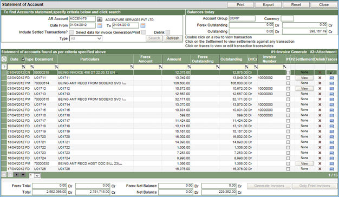Click the AR Account input field

(x=82, y=19)
